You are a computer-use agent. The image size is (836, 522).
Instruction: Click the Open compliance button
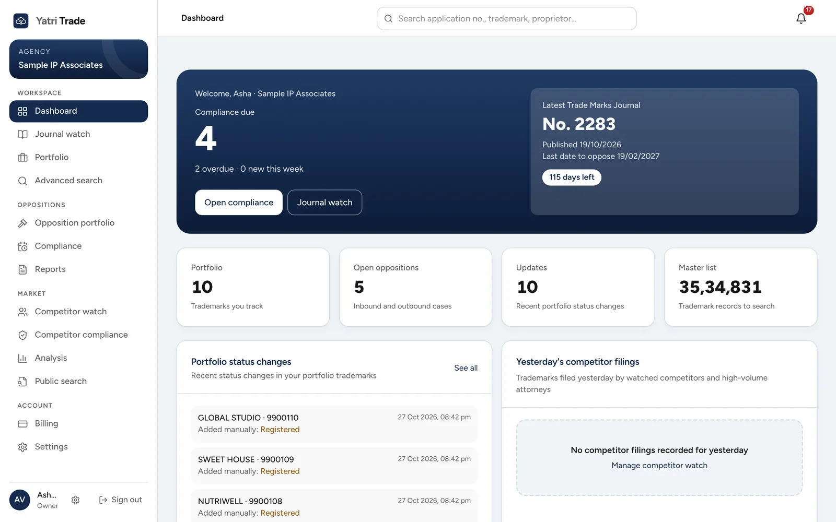tap(239, 203)
